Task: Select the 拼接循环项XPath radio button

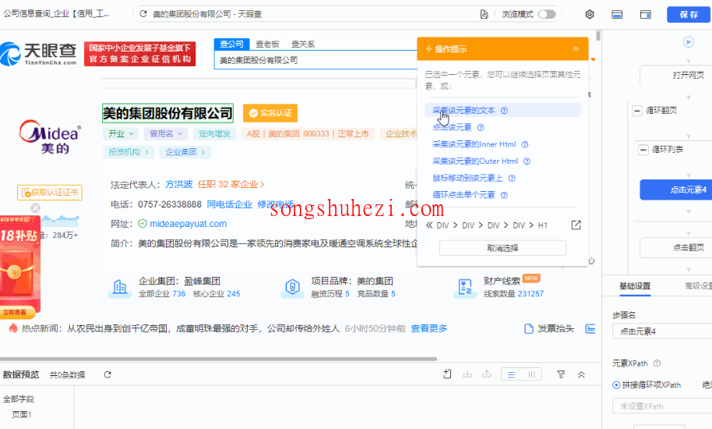Action: (x=616, y=385)
